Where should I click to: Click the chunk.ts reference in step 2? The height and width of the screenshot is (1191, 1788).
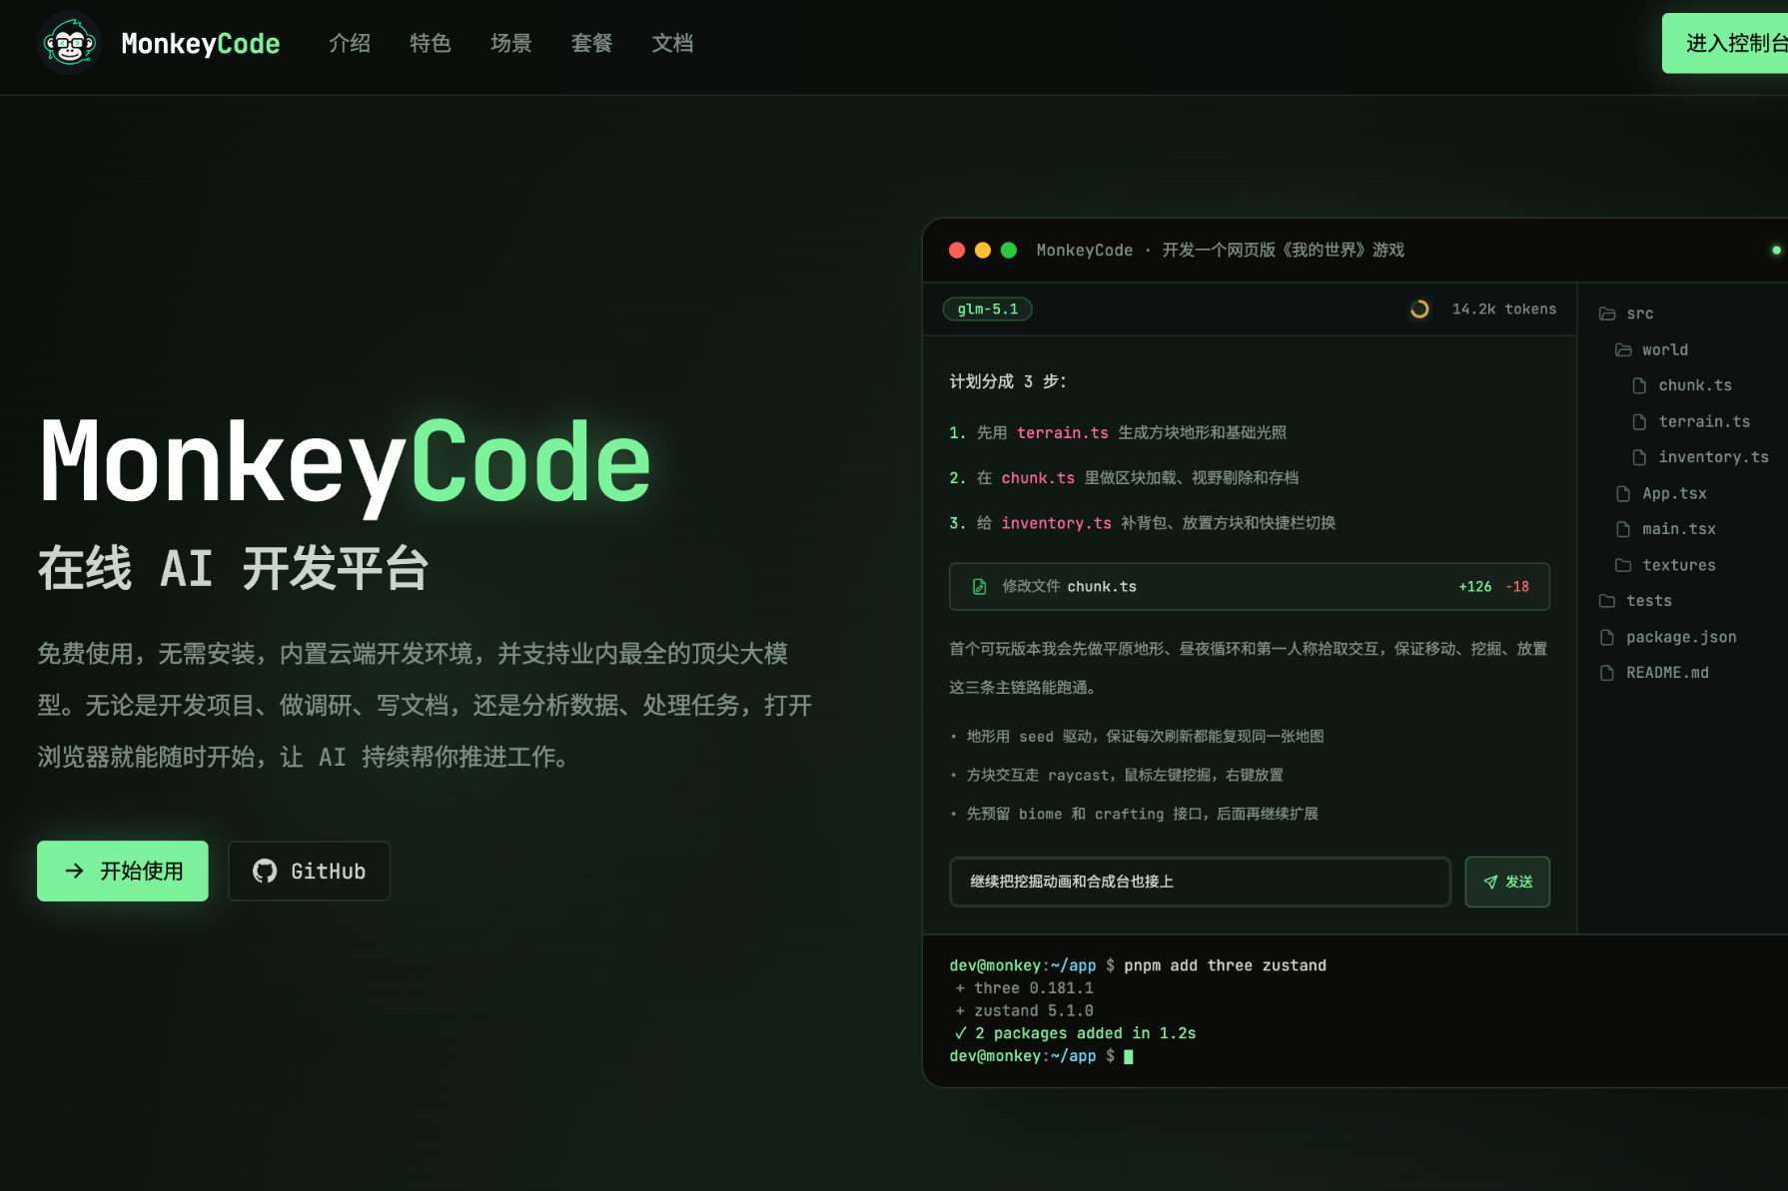point(1038,478)
